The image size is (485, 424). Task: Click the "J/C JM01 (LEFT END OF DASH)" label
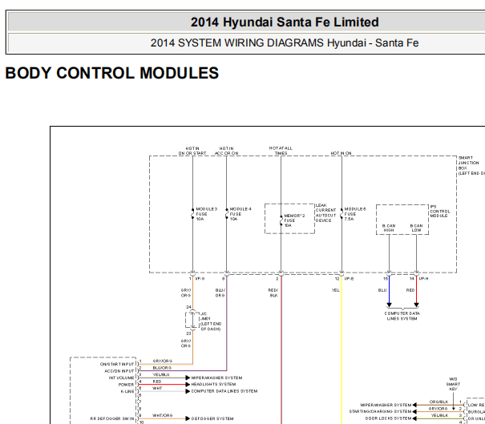tap(211, 321)
